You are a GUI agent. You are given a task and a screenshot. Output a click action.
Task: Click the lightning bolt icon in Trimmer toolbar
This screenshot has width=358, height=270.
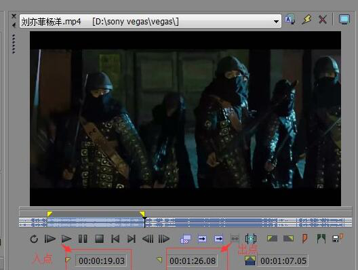[x=306, y=20]
